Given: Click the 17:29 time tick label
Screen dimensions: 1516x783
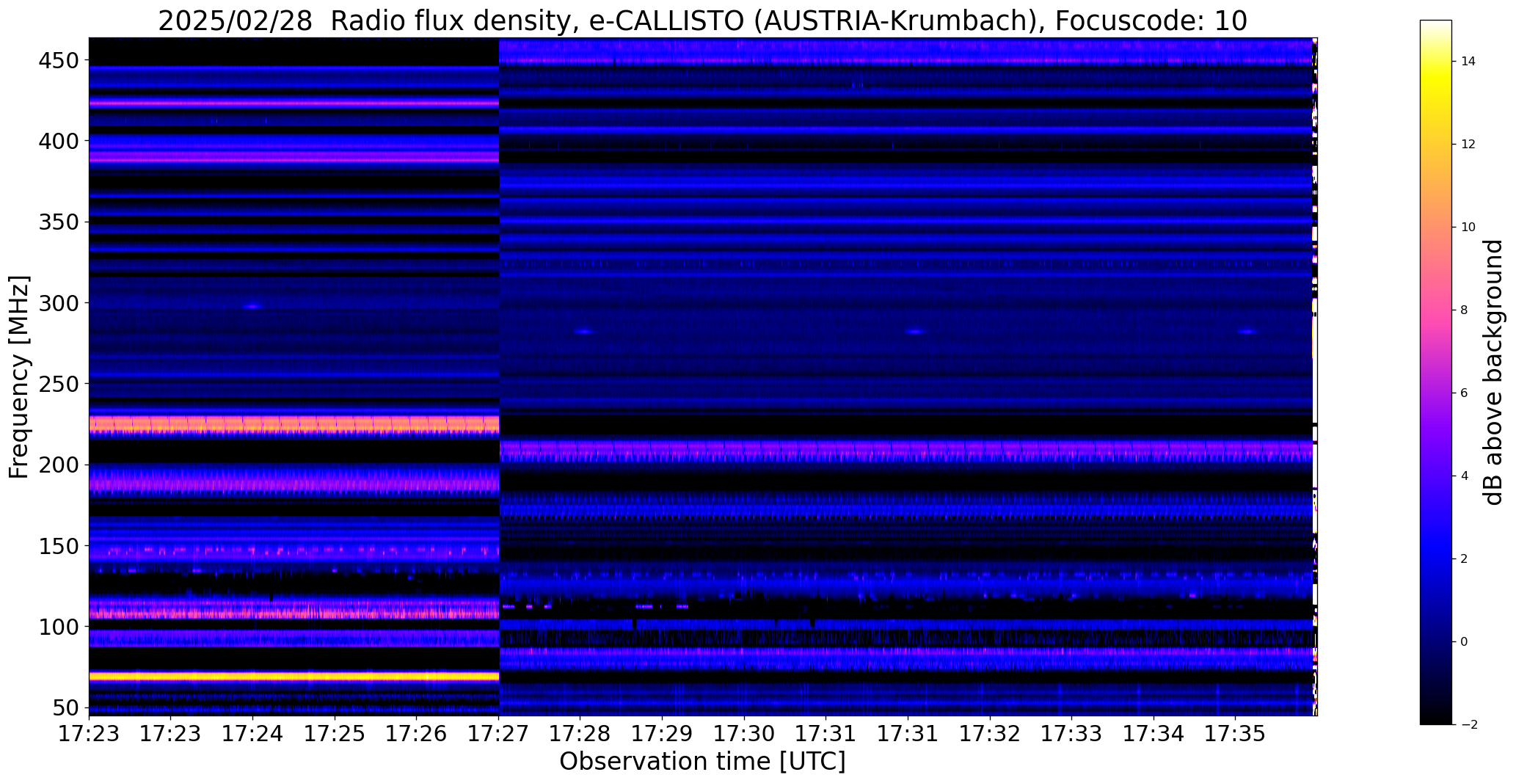Looking at the screenshot, I should (663, 734).
